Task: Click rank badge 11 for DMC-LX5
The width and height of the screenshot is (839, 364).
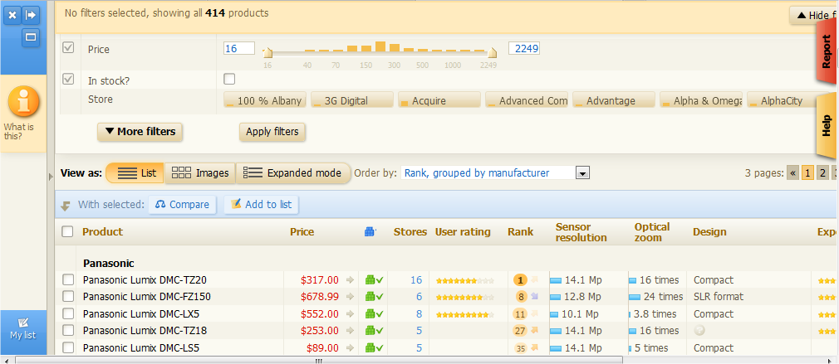Action: click(520, 313)
